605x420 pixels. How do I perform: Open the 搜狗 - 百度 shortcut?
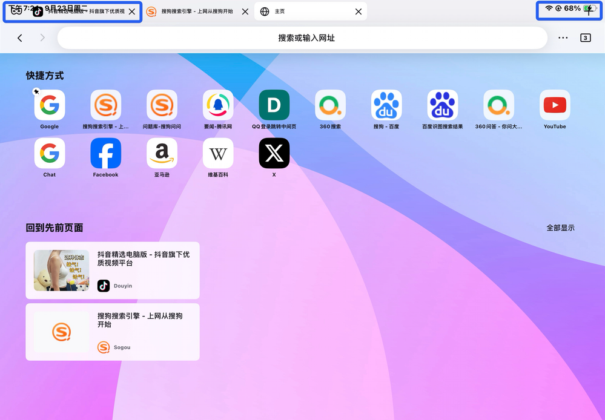[386, 105]
